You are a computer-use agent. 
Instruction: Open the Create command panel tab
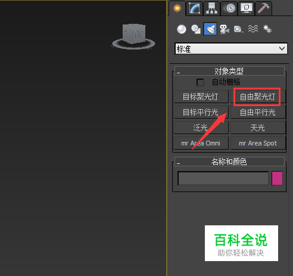pos(177,8)
